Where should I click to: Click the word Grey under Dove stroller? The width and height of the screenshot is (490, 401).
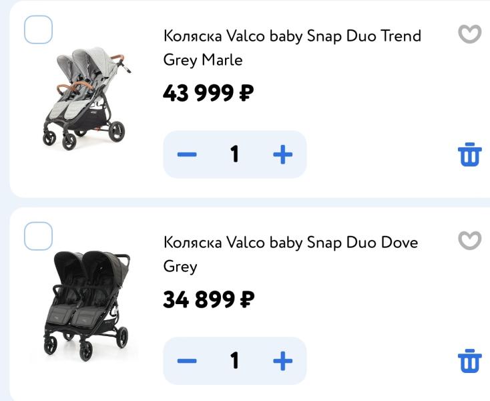[180, 267]
